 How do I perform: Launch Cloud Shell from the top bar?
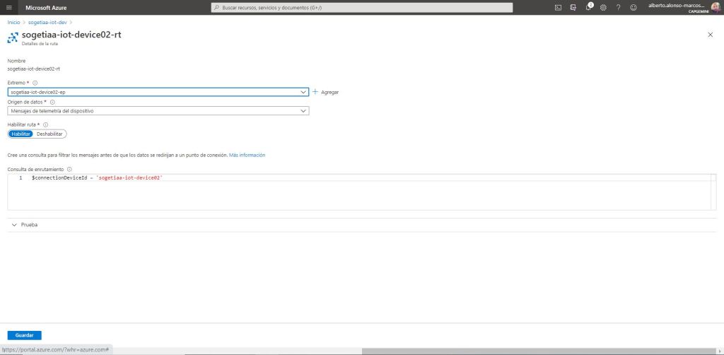click(x=558, y=7)
